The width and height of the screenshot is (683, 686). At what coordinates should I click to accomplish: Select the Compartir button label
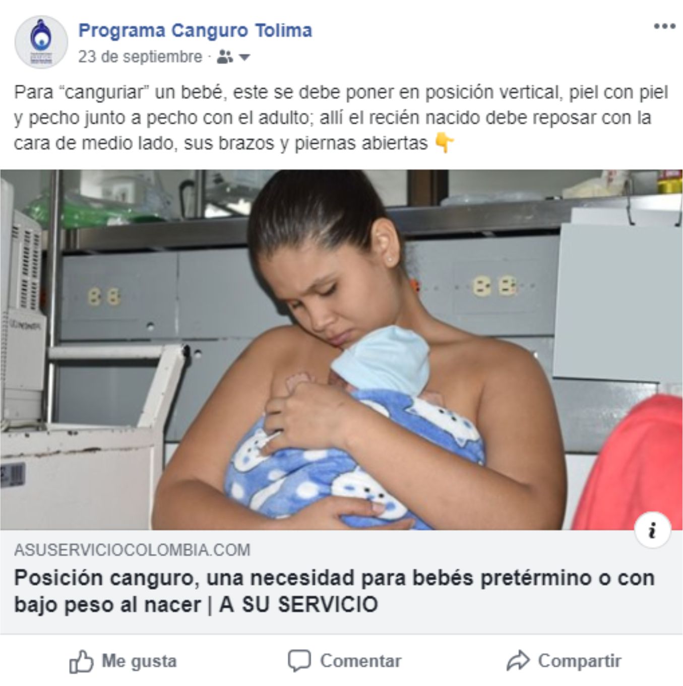(580, 661)
